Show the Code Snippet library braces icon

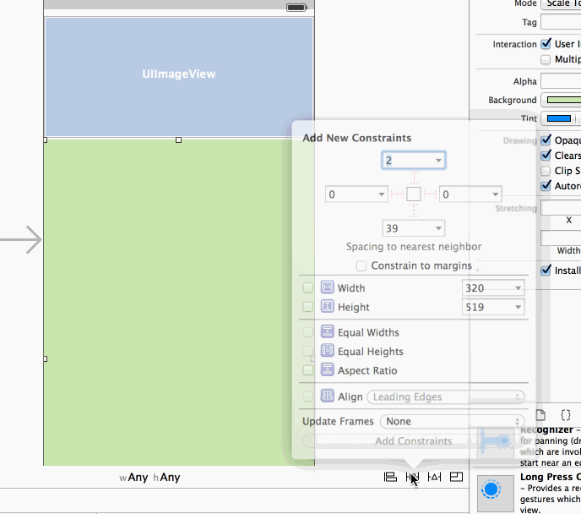[566, 414]
